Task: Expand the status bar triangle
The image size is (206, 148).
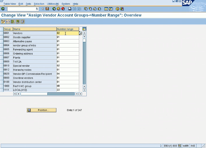Action: tap(161, 146)
